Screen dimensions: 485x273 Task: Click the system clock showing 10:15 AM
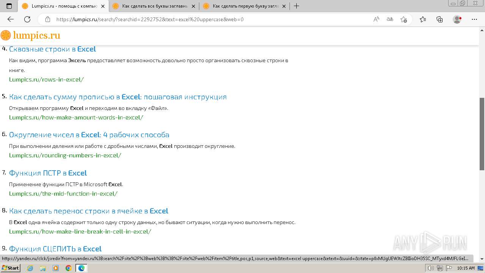click(466, 268)
